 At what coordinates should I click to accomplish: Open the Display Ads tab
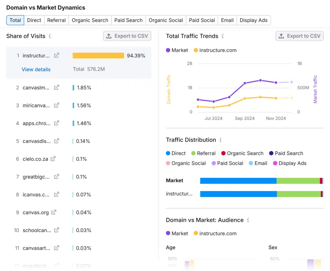[254, 20]
